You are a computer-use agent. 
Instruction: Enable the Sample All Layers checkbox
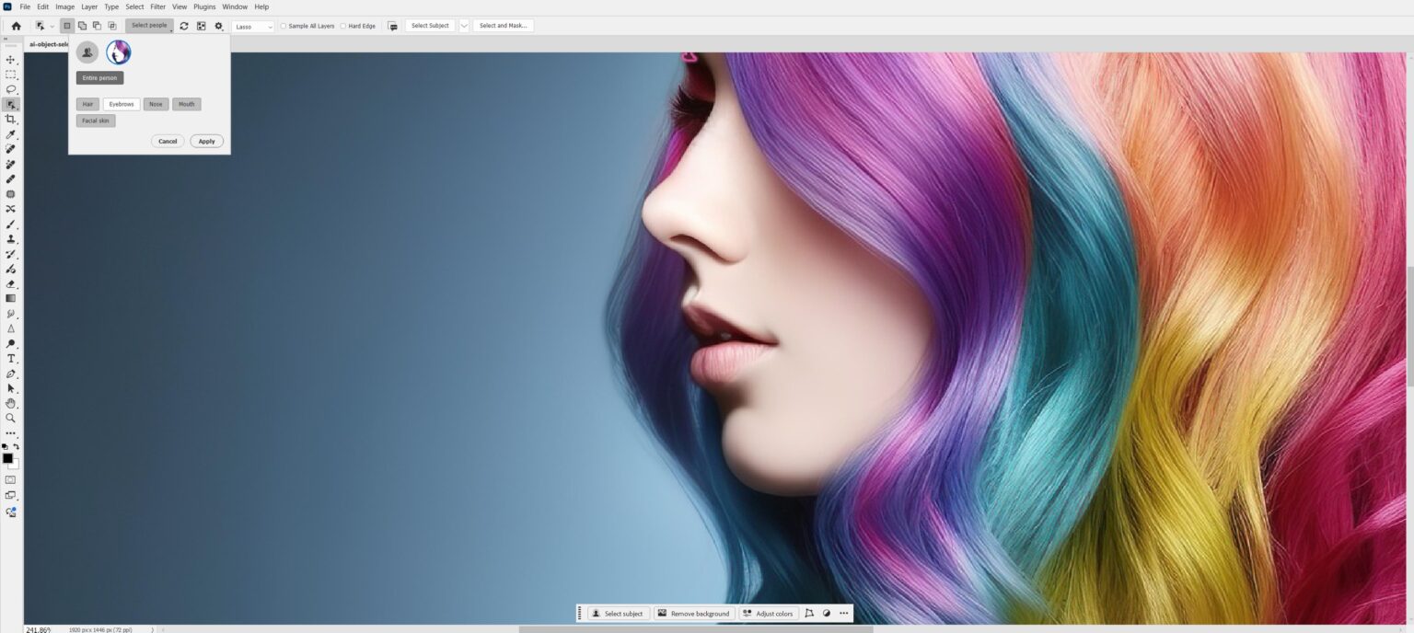pos(283,26)
